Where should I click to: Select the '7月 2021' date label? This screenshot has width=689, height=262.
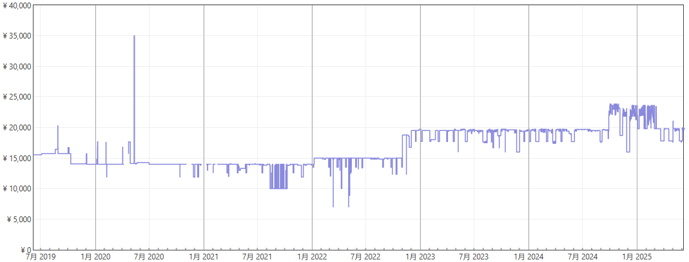point(257,257)
